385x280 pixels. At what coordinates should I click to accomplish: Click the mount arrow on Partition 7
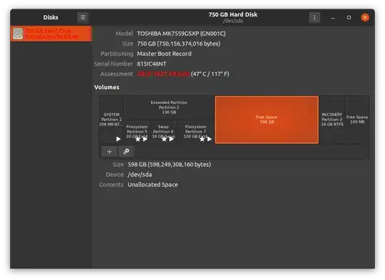[209, 139]
